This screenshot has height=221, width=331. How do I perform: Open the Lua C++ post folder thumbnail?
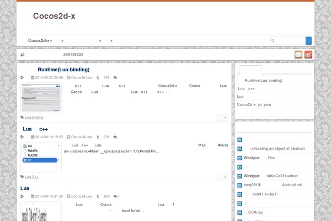[41, 157]
